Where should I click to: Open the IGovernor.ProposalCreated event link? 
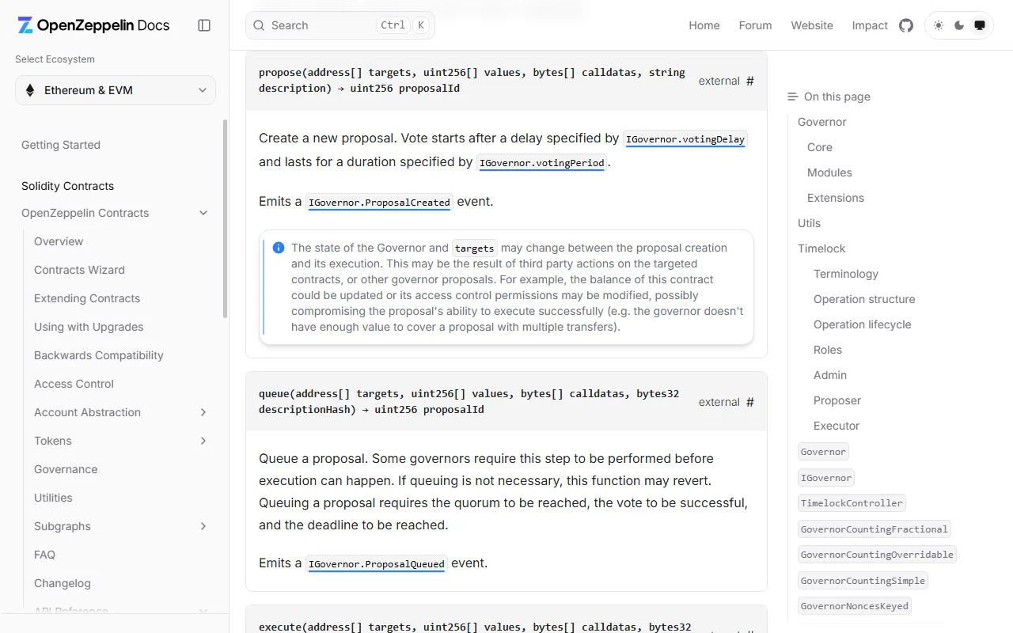coord(379,203)
